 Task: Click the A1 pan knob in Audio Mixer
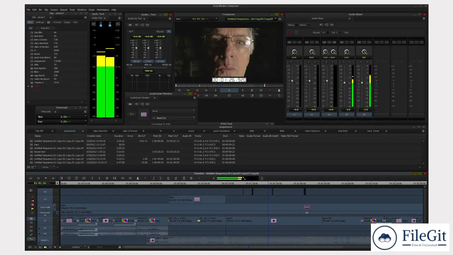tap(294, 52)
